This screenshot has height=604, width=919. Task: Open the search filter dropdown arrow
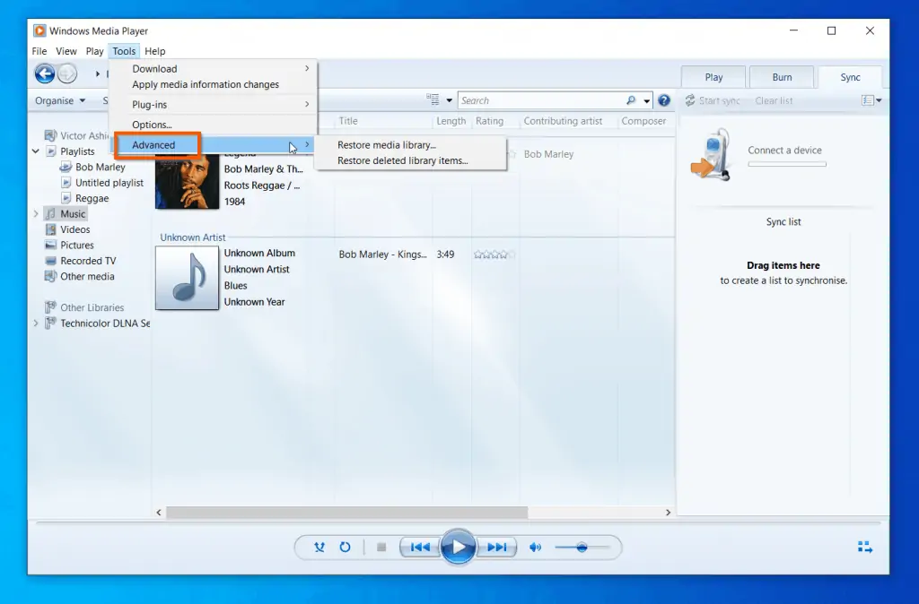point(646,100)
